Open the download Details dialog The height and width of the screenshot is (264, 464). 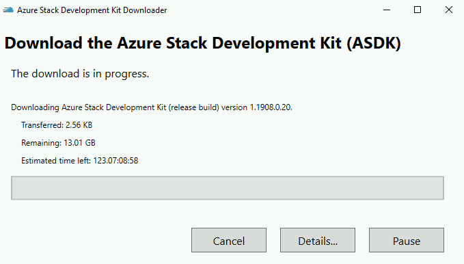tap(318, 240)
